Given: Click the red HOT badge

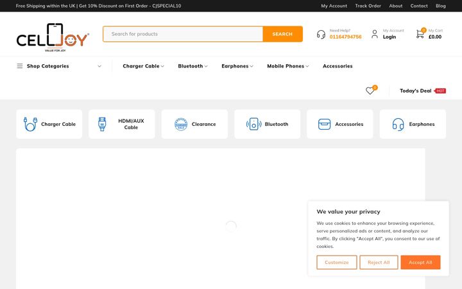Looking at the screenshot, I should click(x=440, y=91).
